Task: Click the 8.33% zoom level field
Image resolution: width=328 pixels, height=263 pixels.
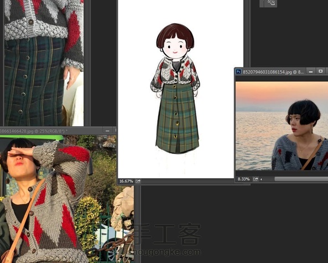Action: [x=244, y=179]
